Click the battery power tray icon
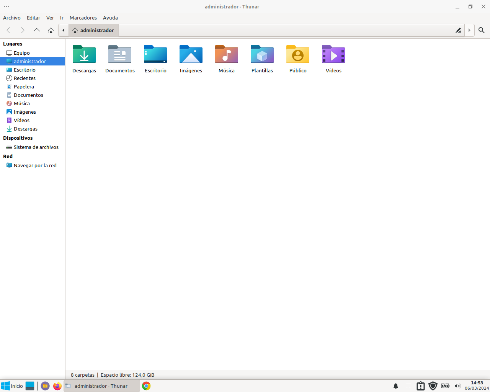 point(445,386)
